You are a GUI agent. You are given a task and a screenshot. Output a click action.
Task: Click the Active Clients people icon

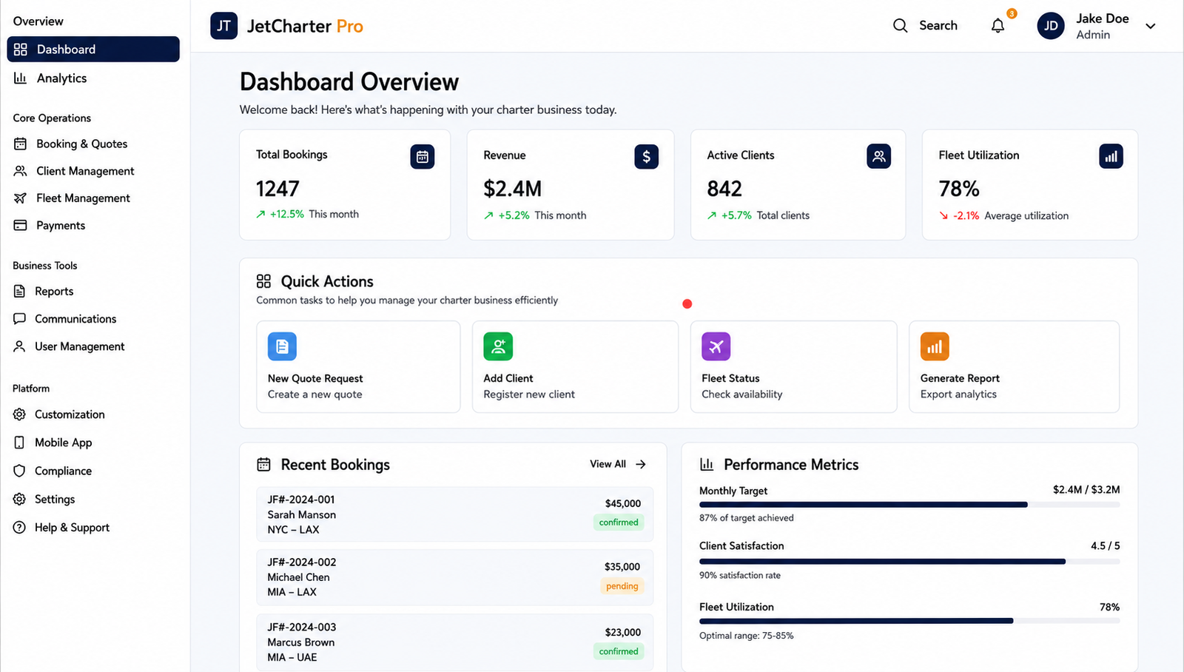878,156
